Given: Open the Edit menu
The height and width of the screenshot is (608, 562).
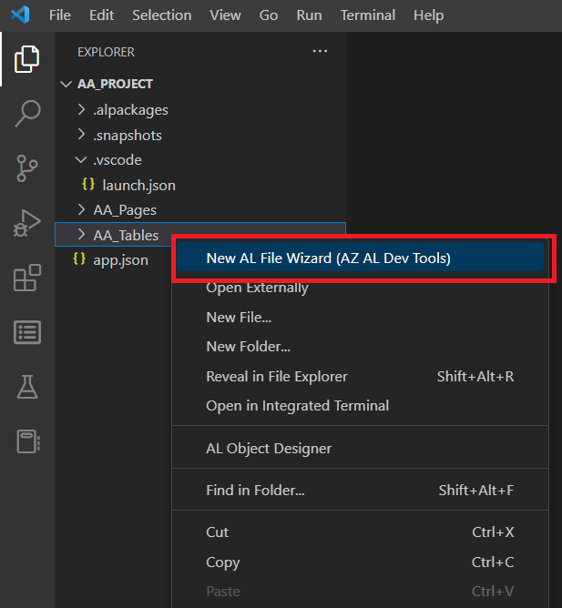Looking at the screenshot, I should [101, 15].
